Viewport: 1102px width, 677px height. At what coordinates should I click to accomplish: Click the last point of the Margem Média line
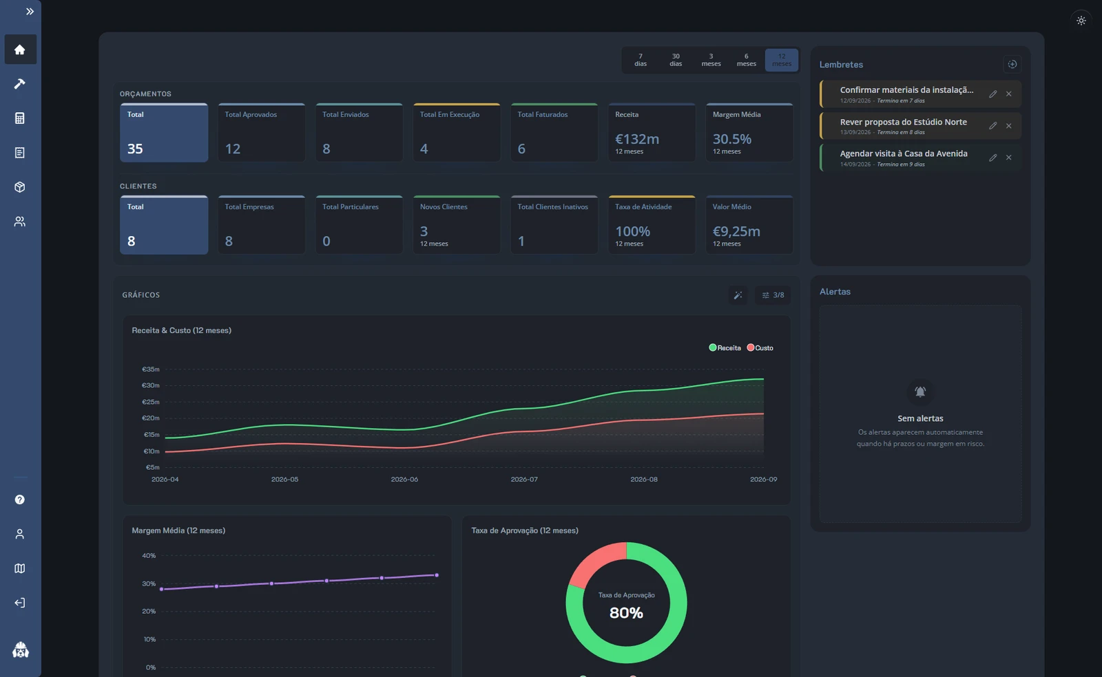tap(437, 575)
